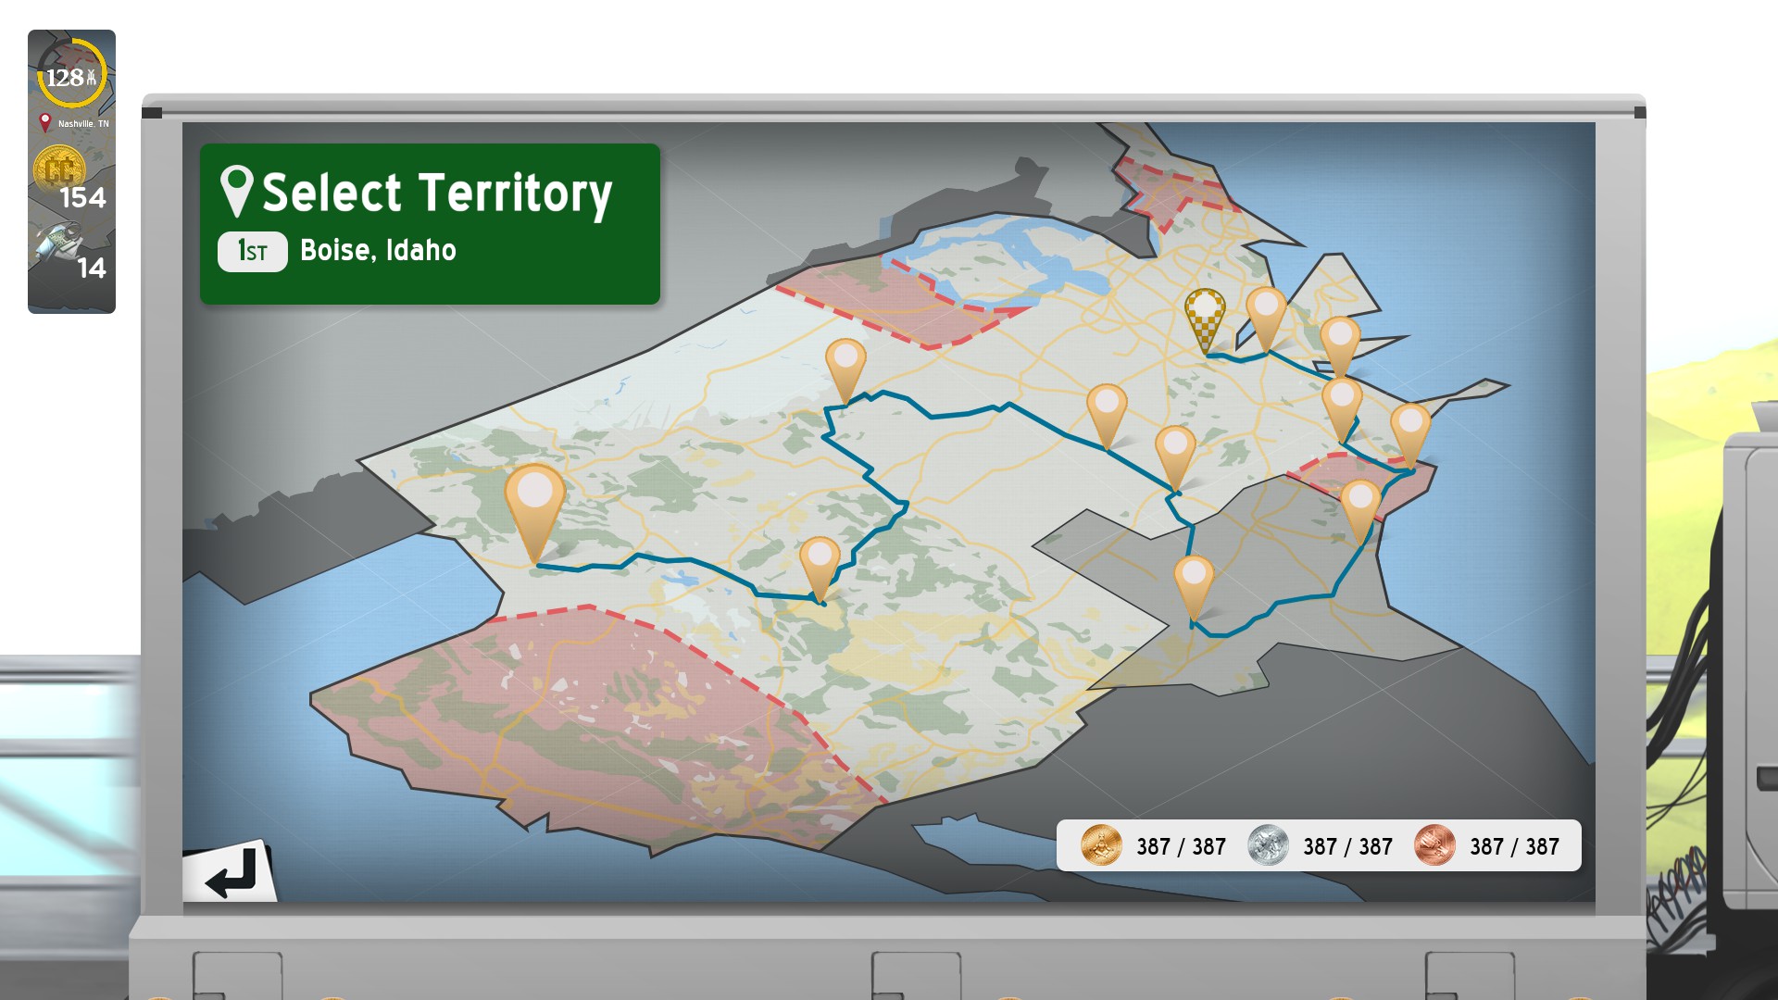Screen dimensions: 1778x1000
Task: Click the 1ST rank badge
Action: (x=252, y=251)
